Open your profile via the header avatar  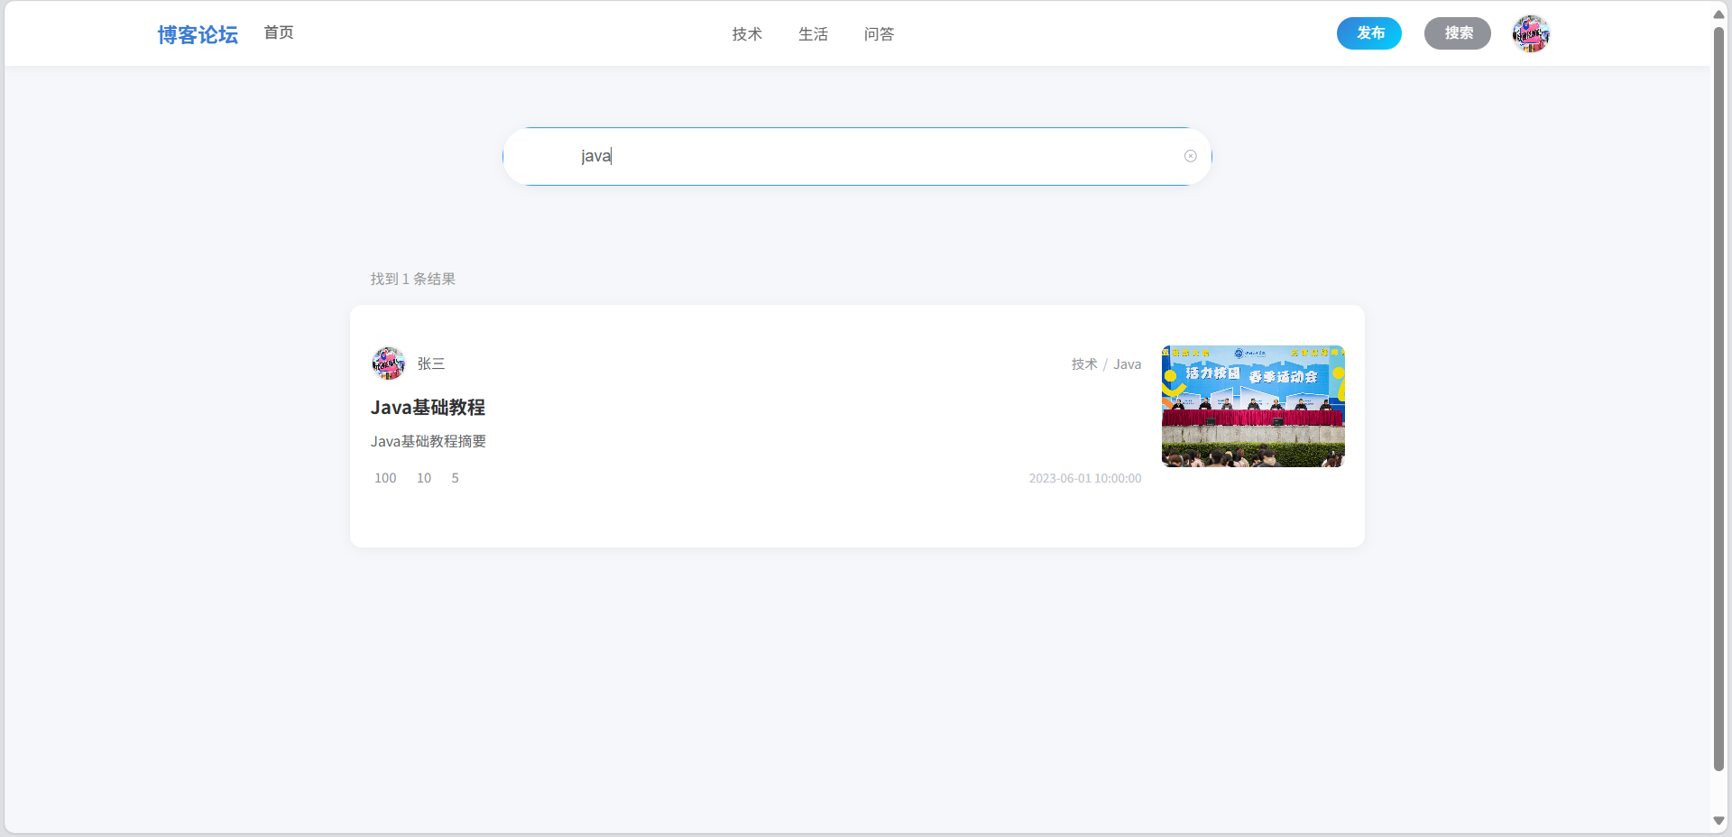click(x=1530, y=33)
